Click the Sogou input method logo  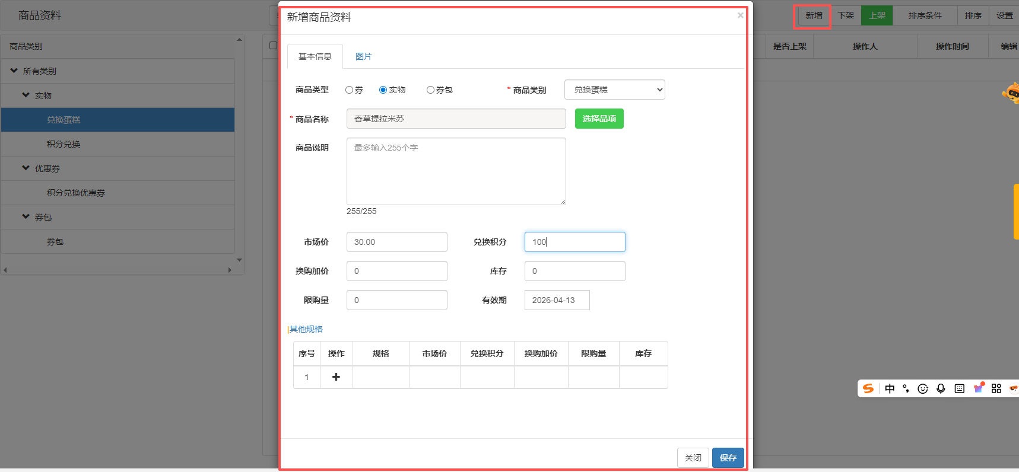[x=868, y=388]
